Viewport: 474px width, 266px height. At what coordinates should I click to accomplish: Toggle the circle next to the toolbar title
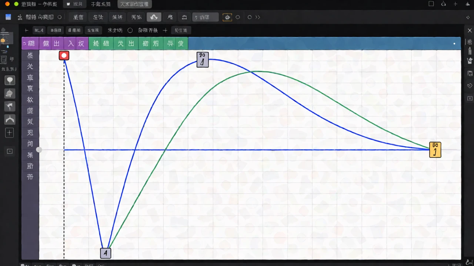60,17
